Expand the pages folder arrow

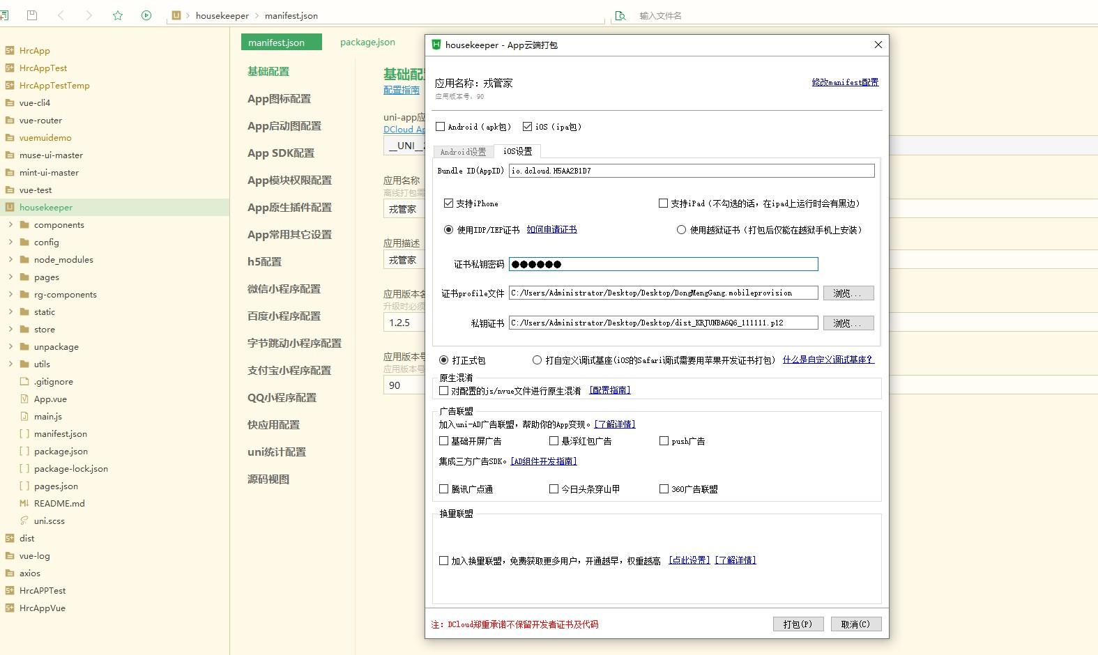tap(10, 277)
